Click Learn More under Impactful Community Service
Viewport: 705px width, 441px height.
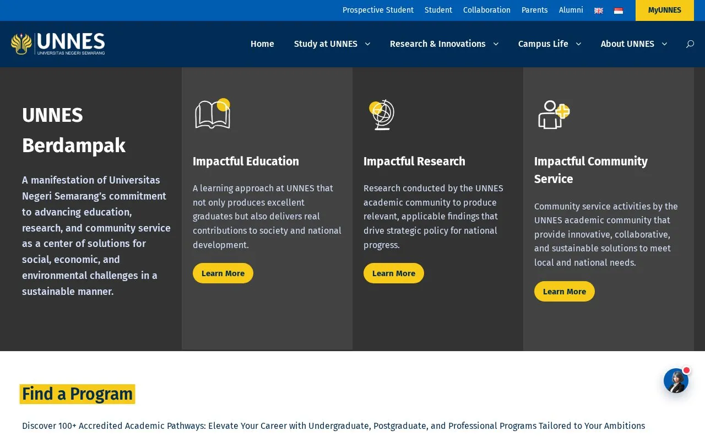coord(565,292)
